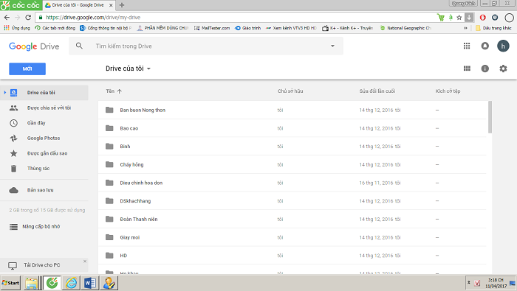
Task: Click 'Kích cỡ tệp' column header
Action: point(448,91)
